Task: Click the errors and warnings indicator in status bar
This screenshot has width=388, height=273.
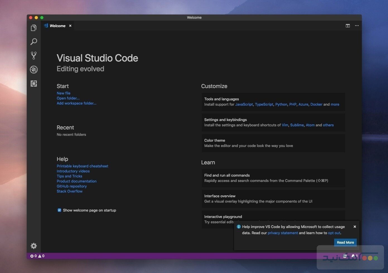Action: 37,256
